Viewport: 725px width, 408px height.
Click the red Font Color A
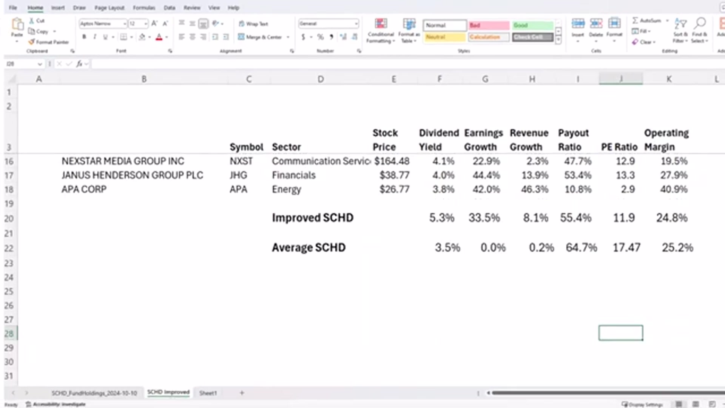(x=159, y=37)
